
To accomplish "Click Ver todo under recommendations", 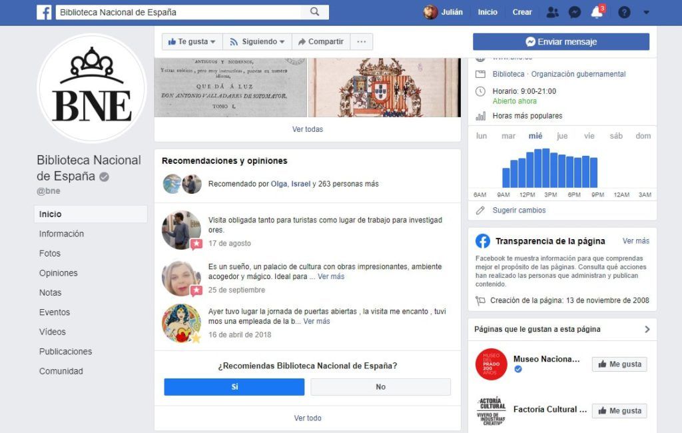I will [x=308, y=418].
